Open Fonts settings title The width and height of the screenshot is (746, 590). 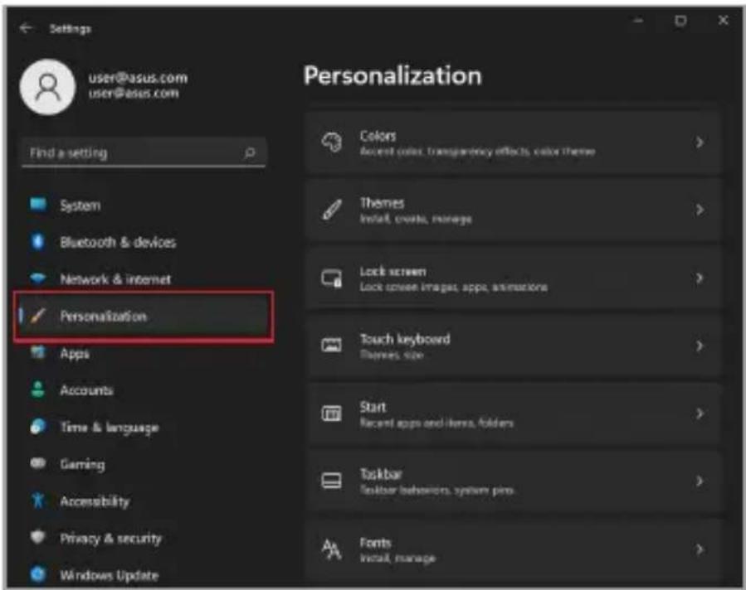pos(375,543)
